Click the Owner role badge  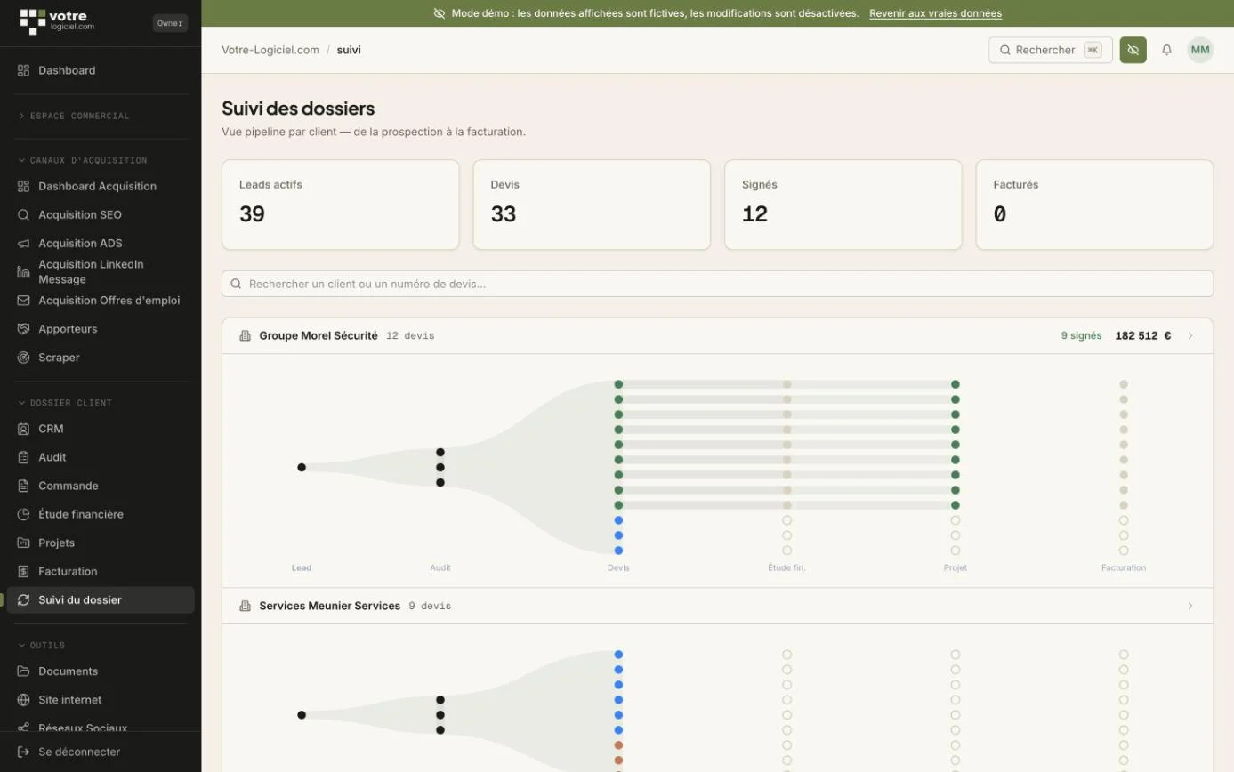point(170,23)
